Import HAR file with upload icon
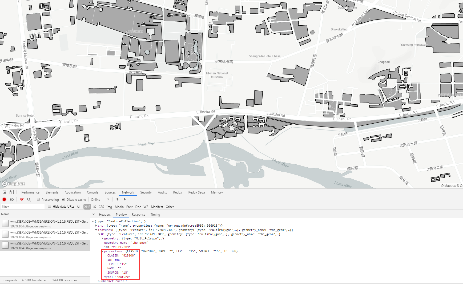 coord(117,199)
